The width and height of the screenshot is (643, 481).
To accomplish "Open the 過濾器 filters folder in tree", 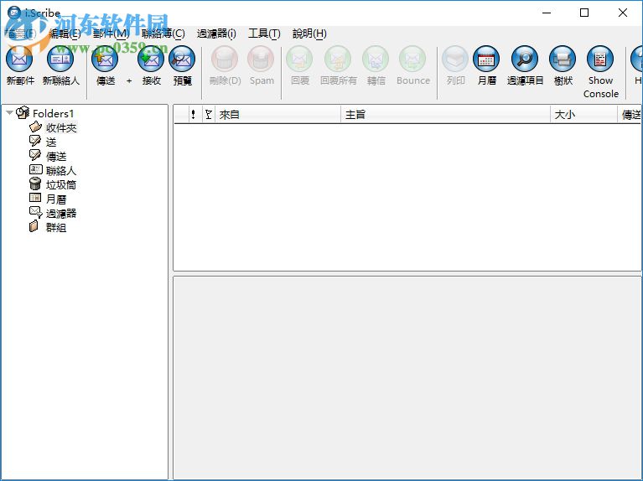I will [61, 213].
